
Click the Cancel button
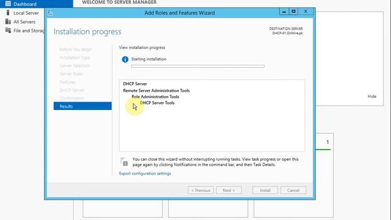click(x=293, y=190)
